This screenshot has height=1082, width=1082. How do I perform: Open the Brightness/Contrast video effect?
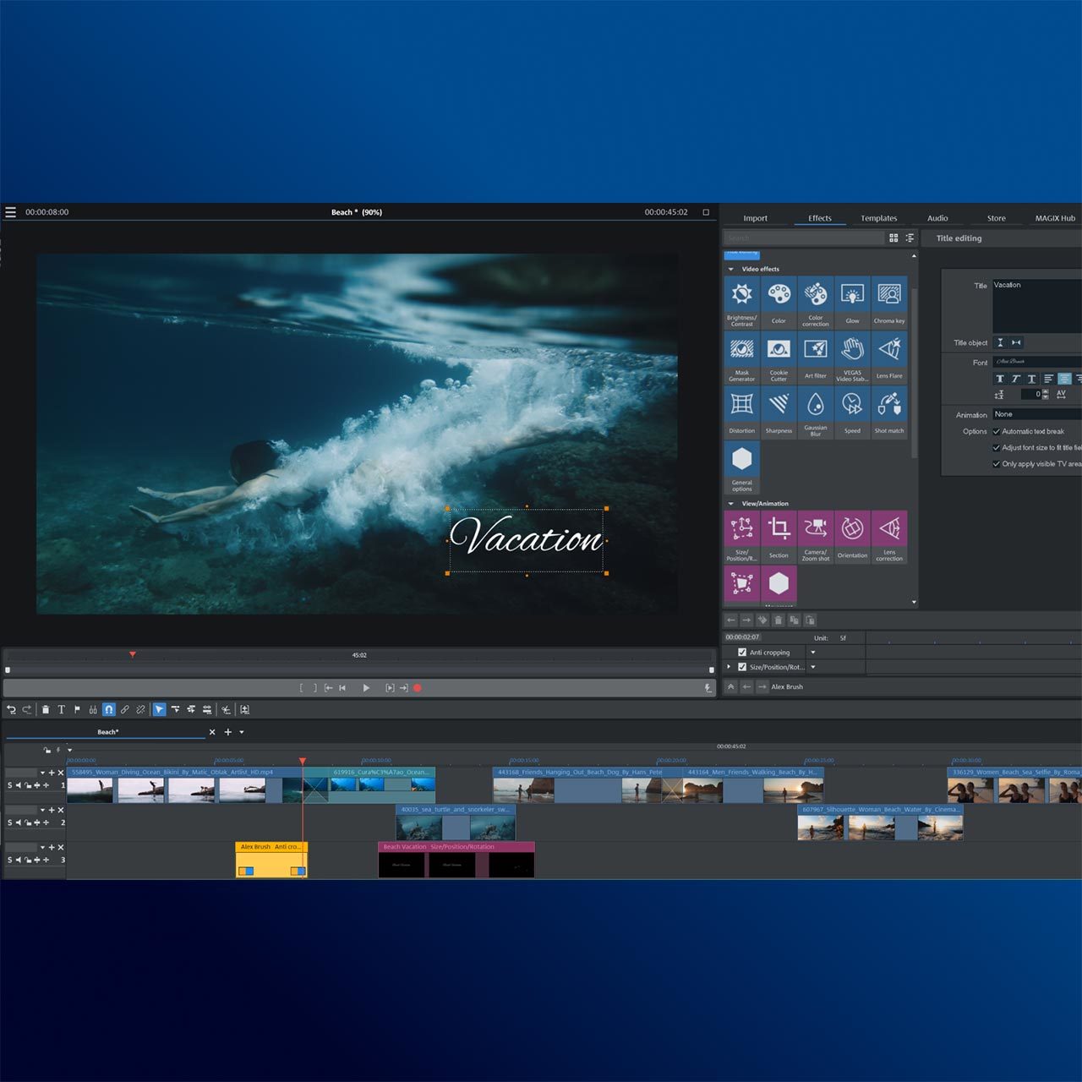[741, 302]
